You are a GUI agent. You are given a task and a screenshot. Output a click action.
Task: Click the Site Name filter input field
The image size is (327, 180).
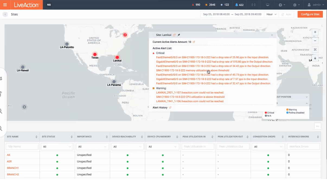[x=22, y=147]
